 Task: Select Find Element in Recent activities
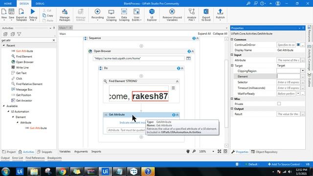(24, 57)
